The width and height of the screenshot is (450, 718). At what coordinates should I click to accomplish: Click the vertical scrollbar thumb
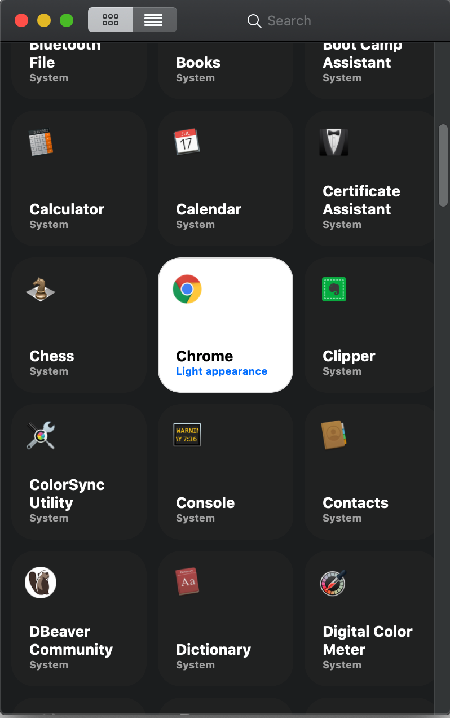tap(443, 165)
